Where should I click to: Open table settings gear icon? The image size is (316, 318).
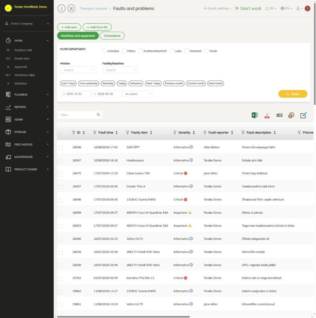[291, 115]
